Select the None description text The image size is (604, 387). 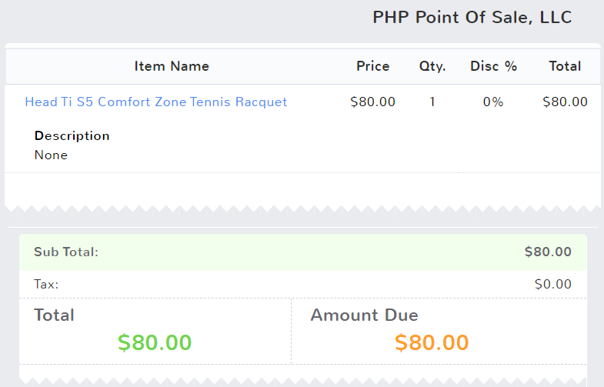click(52, 155)
